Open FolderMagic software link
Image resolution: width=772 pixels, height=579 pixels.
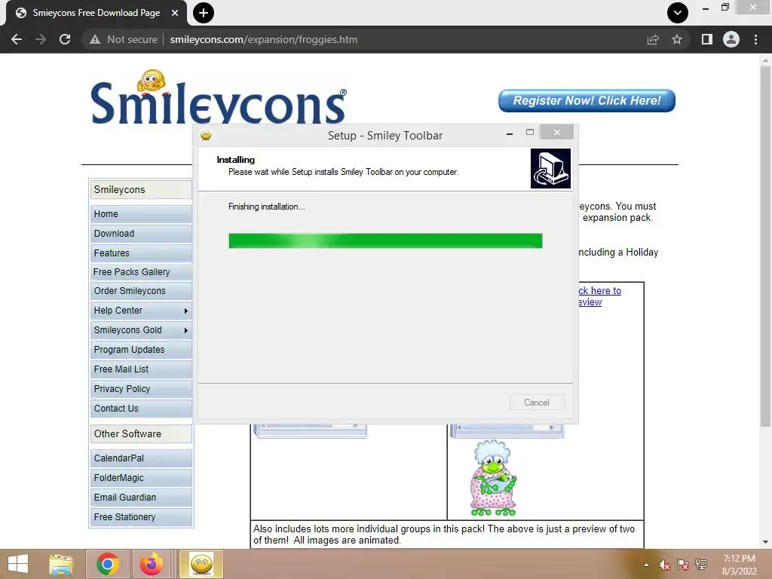141,478
